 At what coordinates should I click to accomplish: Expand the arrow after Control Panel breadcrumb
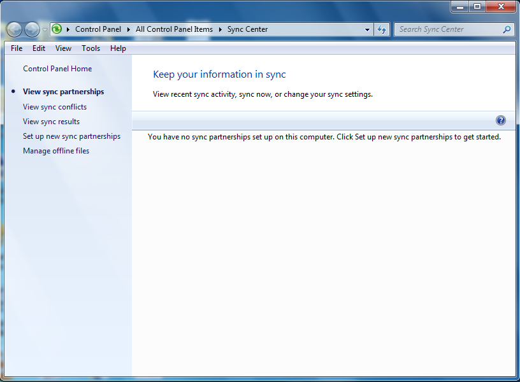(129, 29)
